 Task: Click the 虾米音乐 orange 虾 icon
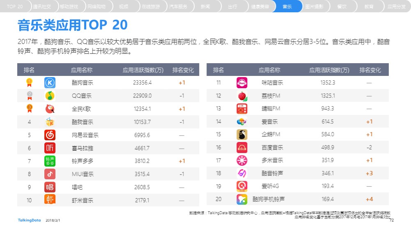(x=50, y=200)
